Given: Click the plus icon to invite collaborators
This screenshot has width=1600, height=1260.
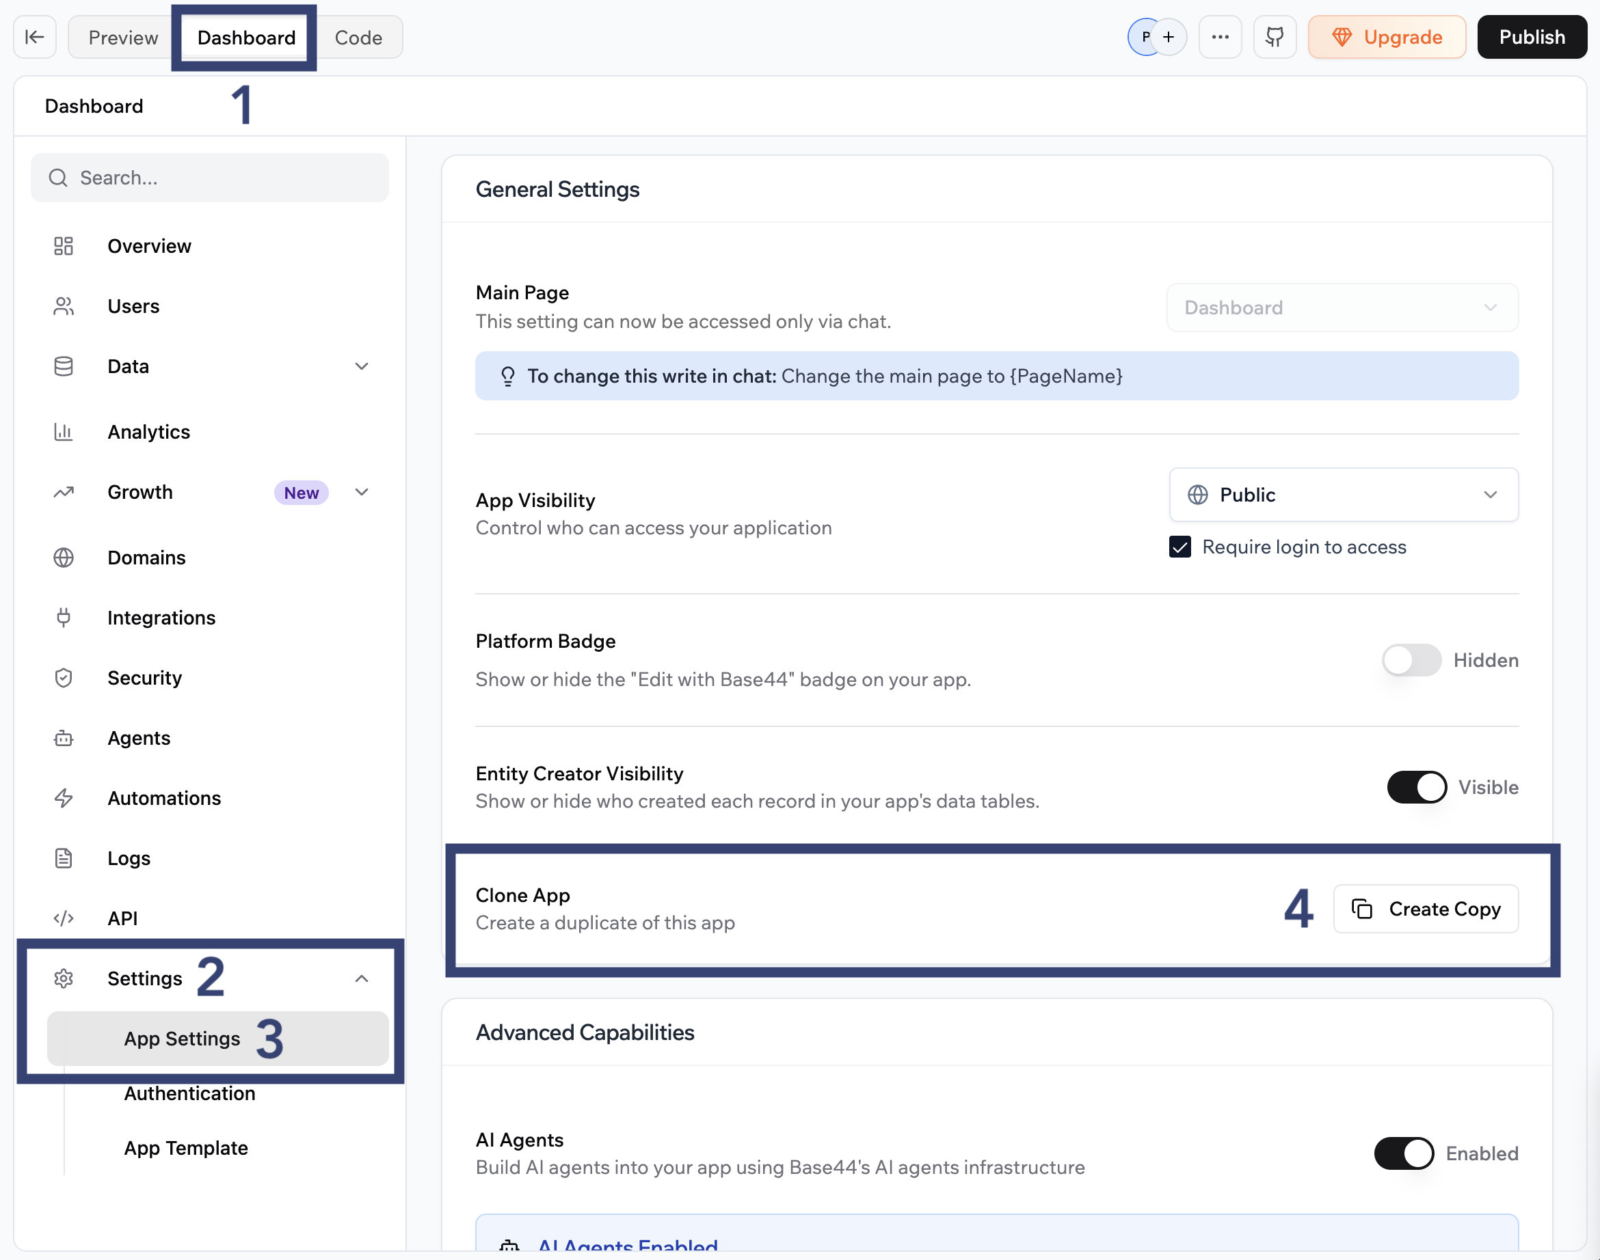Looking at the screenshot, I should coord(1169,37).
